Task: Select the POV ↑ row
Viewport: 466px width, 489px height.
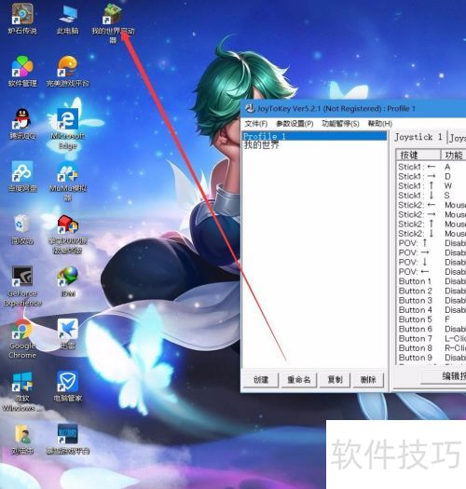Action: (x=432, y=243)
